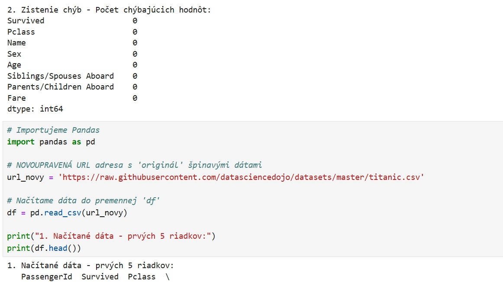
Task: Click the 'pandas' module name in import line
Action: pyautogui.click(x=53, y=142)
